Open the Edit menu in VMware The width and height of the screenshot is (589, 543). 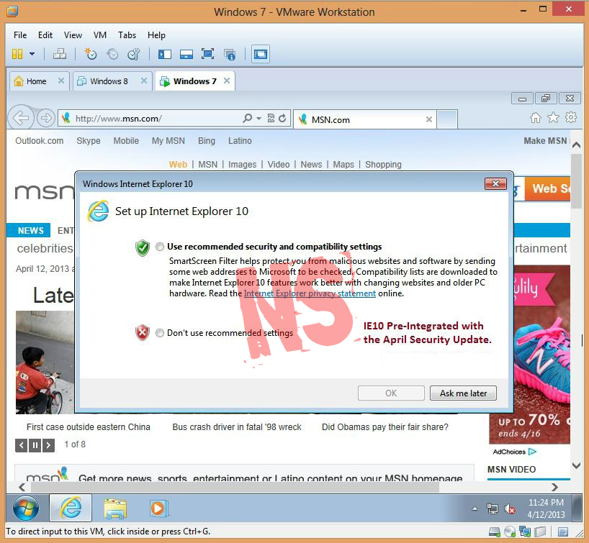(x=45, y=35)
